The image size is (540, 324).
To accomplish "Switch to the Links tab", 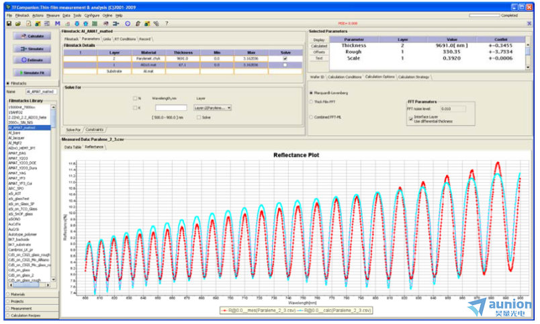I will pyautogui.click(x=107, y=39).
